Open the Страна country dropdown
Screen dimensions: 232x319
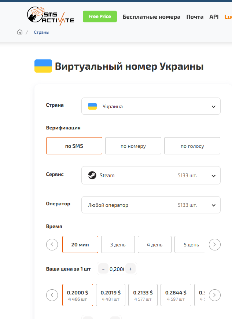[x=151, y=106]
